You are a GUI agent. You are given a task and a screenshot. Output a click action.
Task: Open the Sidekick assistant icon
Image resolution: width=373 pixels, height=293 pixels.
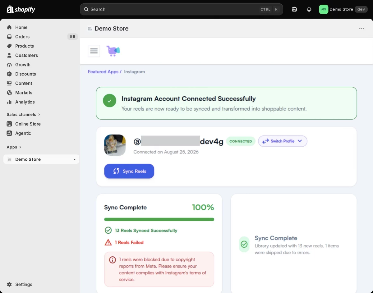(x=294, y=9)
